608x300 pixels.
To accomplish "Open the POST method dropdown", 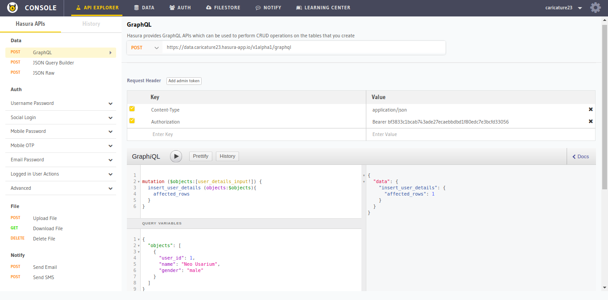I will (x=145, y=48).
